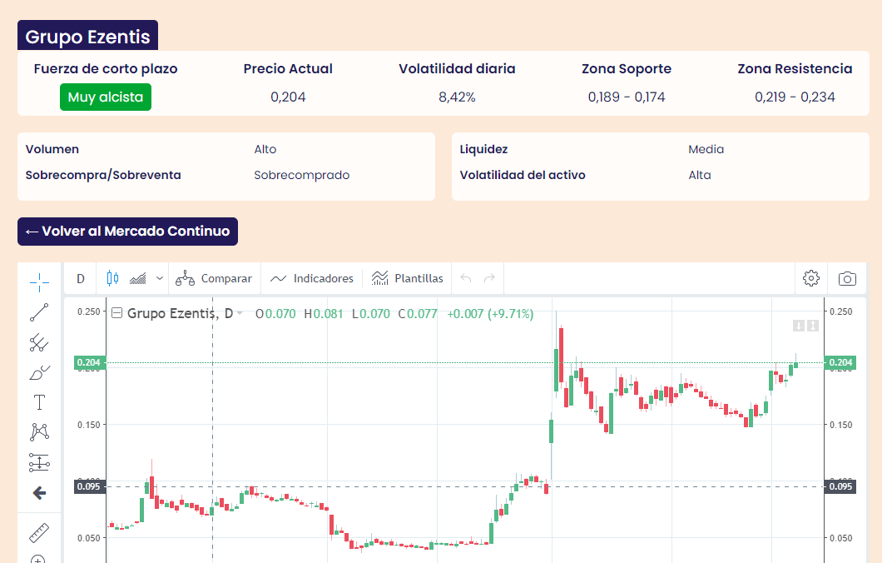Take chart snapshot with camera icon
This screenshot has height=563, width=882.
(x=847, y=278)
